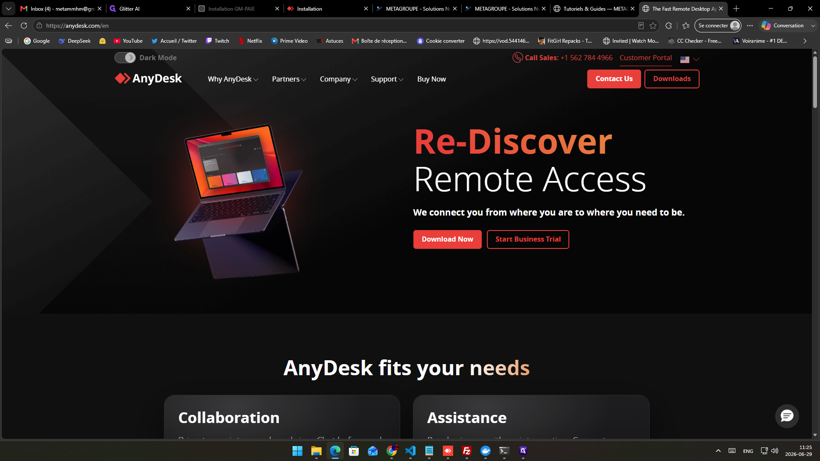820x461 pixels.
Task: Launch AnyDesk from the taskbar
Action: coord(448,451)
